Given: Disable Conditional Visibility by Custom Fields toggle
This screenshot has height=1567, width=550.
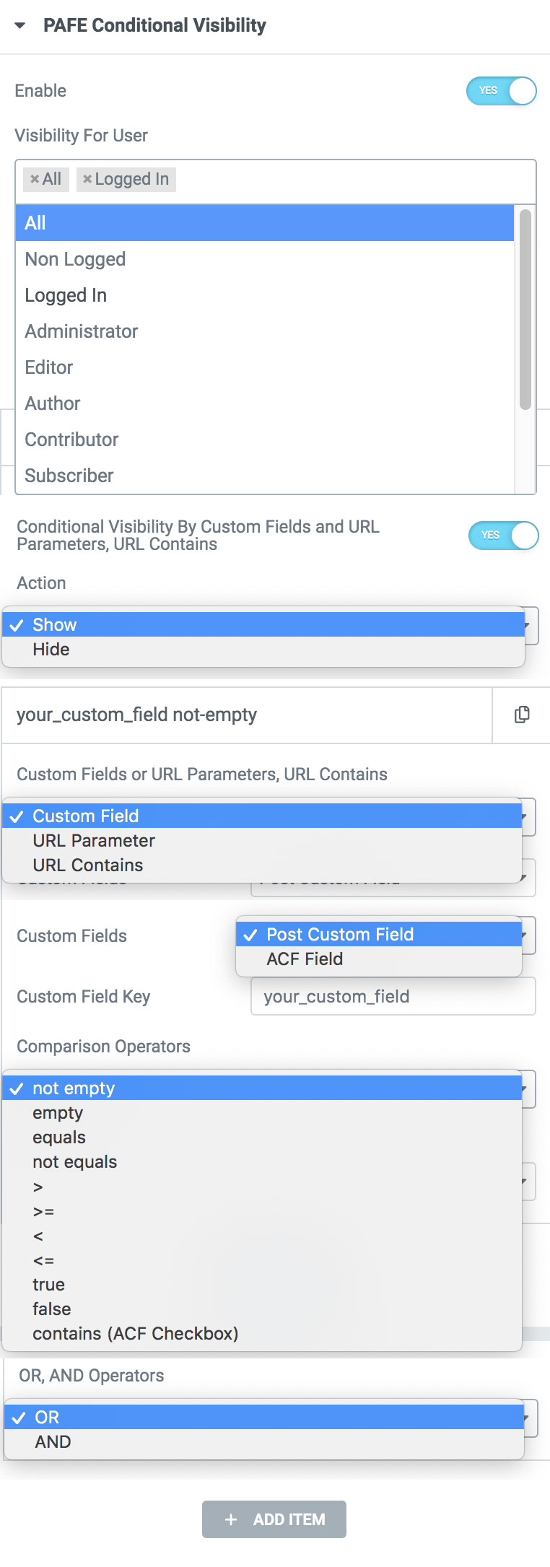Looking at the screenshot, I should point(504,536).
